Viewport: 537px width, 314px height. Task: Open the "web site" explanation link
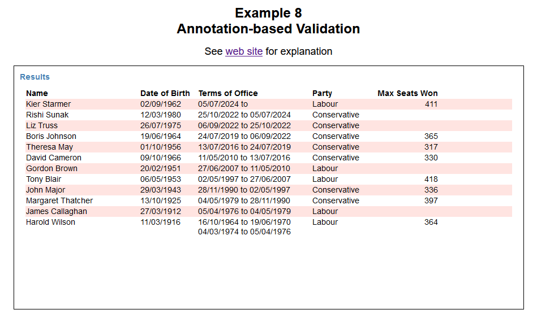243,51
